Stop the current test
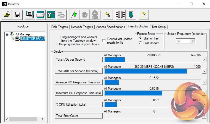Viewport: 210px width, 124px height. pyautogui.click(x=84, y=15)
